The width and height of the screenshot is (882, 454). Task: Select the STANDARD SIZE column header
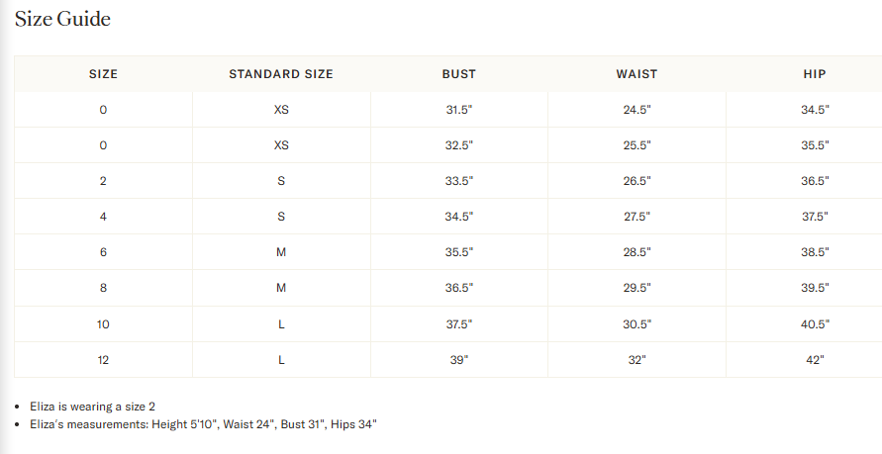click(x=281, y=74)
